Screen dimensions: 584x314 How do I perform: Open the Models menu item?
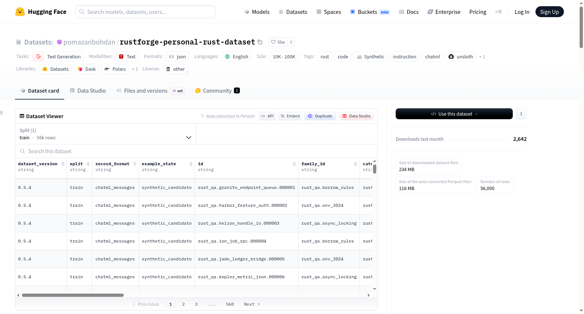point(257,12)
